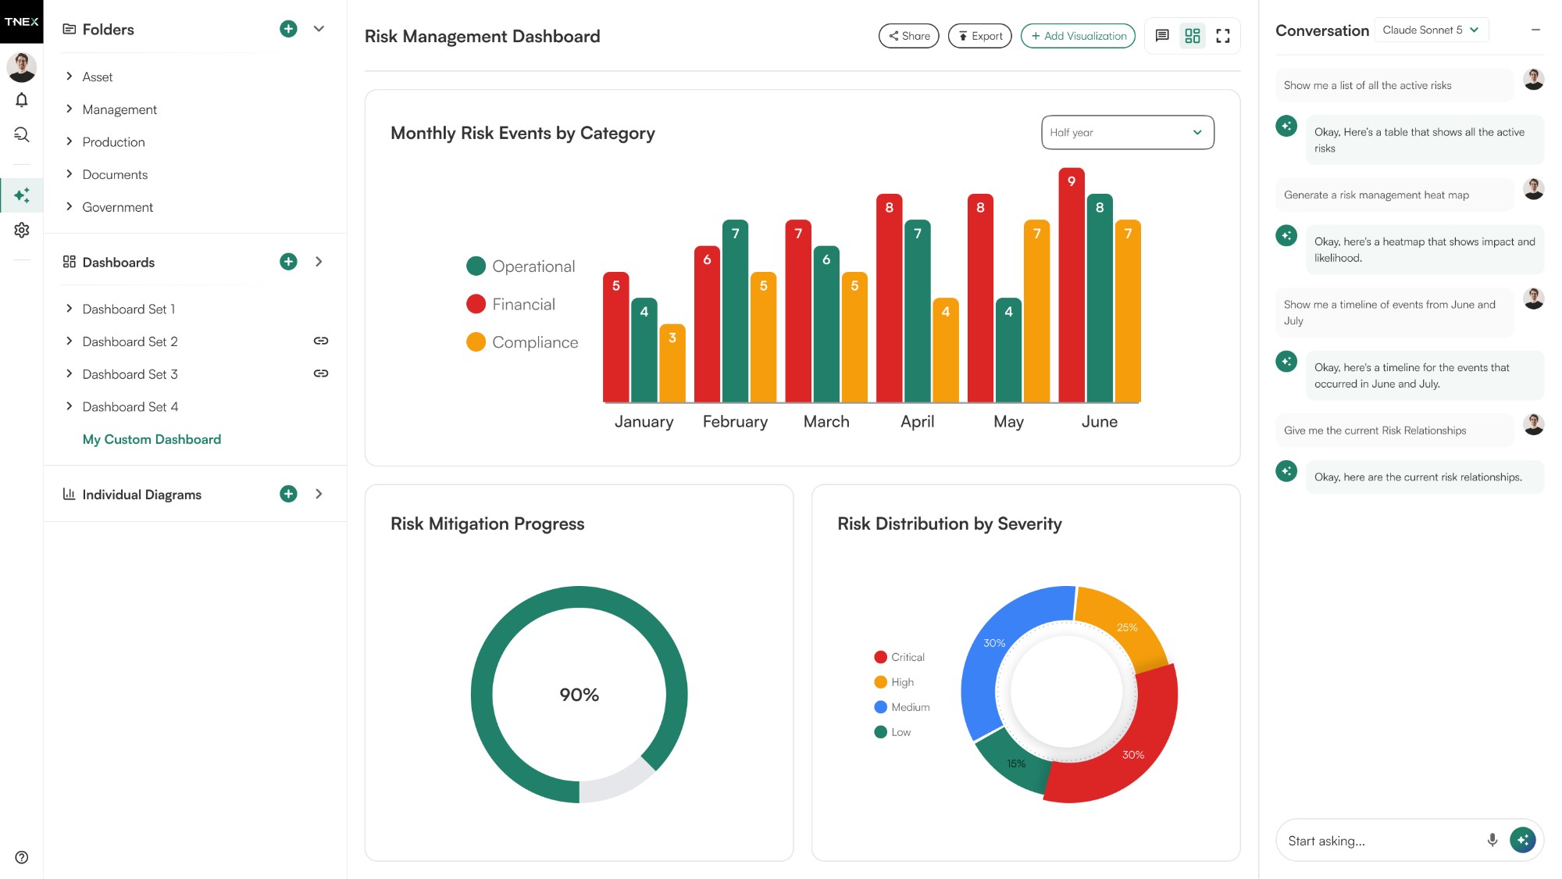Open the Claude Sonnet 5 model dropdown

pos(1432,30)
